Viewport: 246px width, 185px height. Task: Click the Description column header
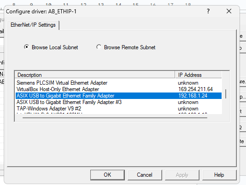(95, 75)
